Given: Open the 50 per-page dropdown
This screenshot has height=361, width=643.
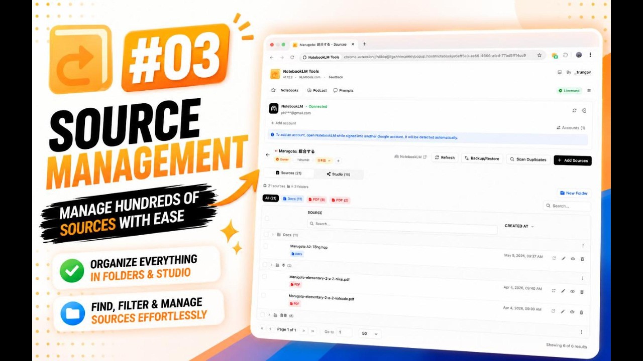Looking at the screenshot, I should tap(370, 333).
